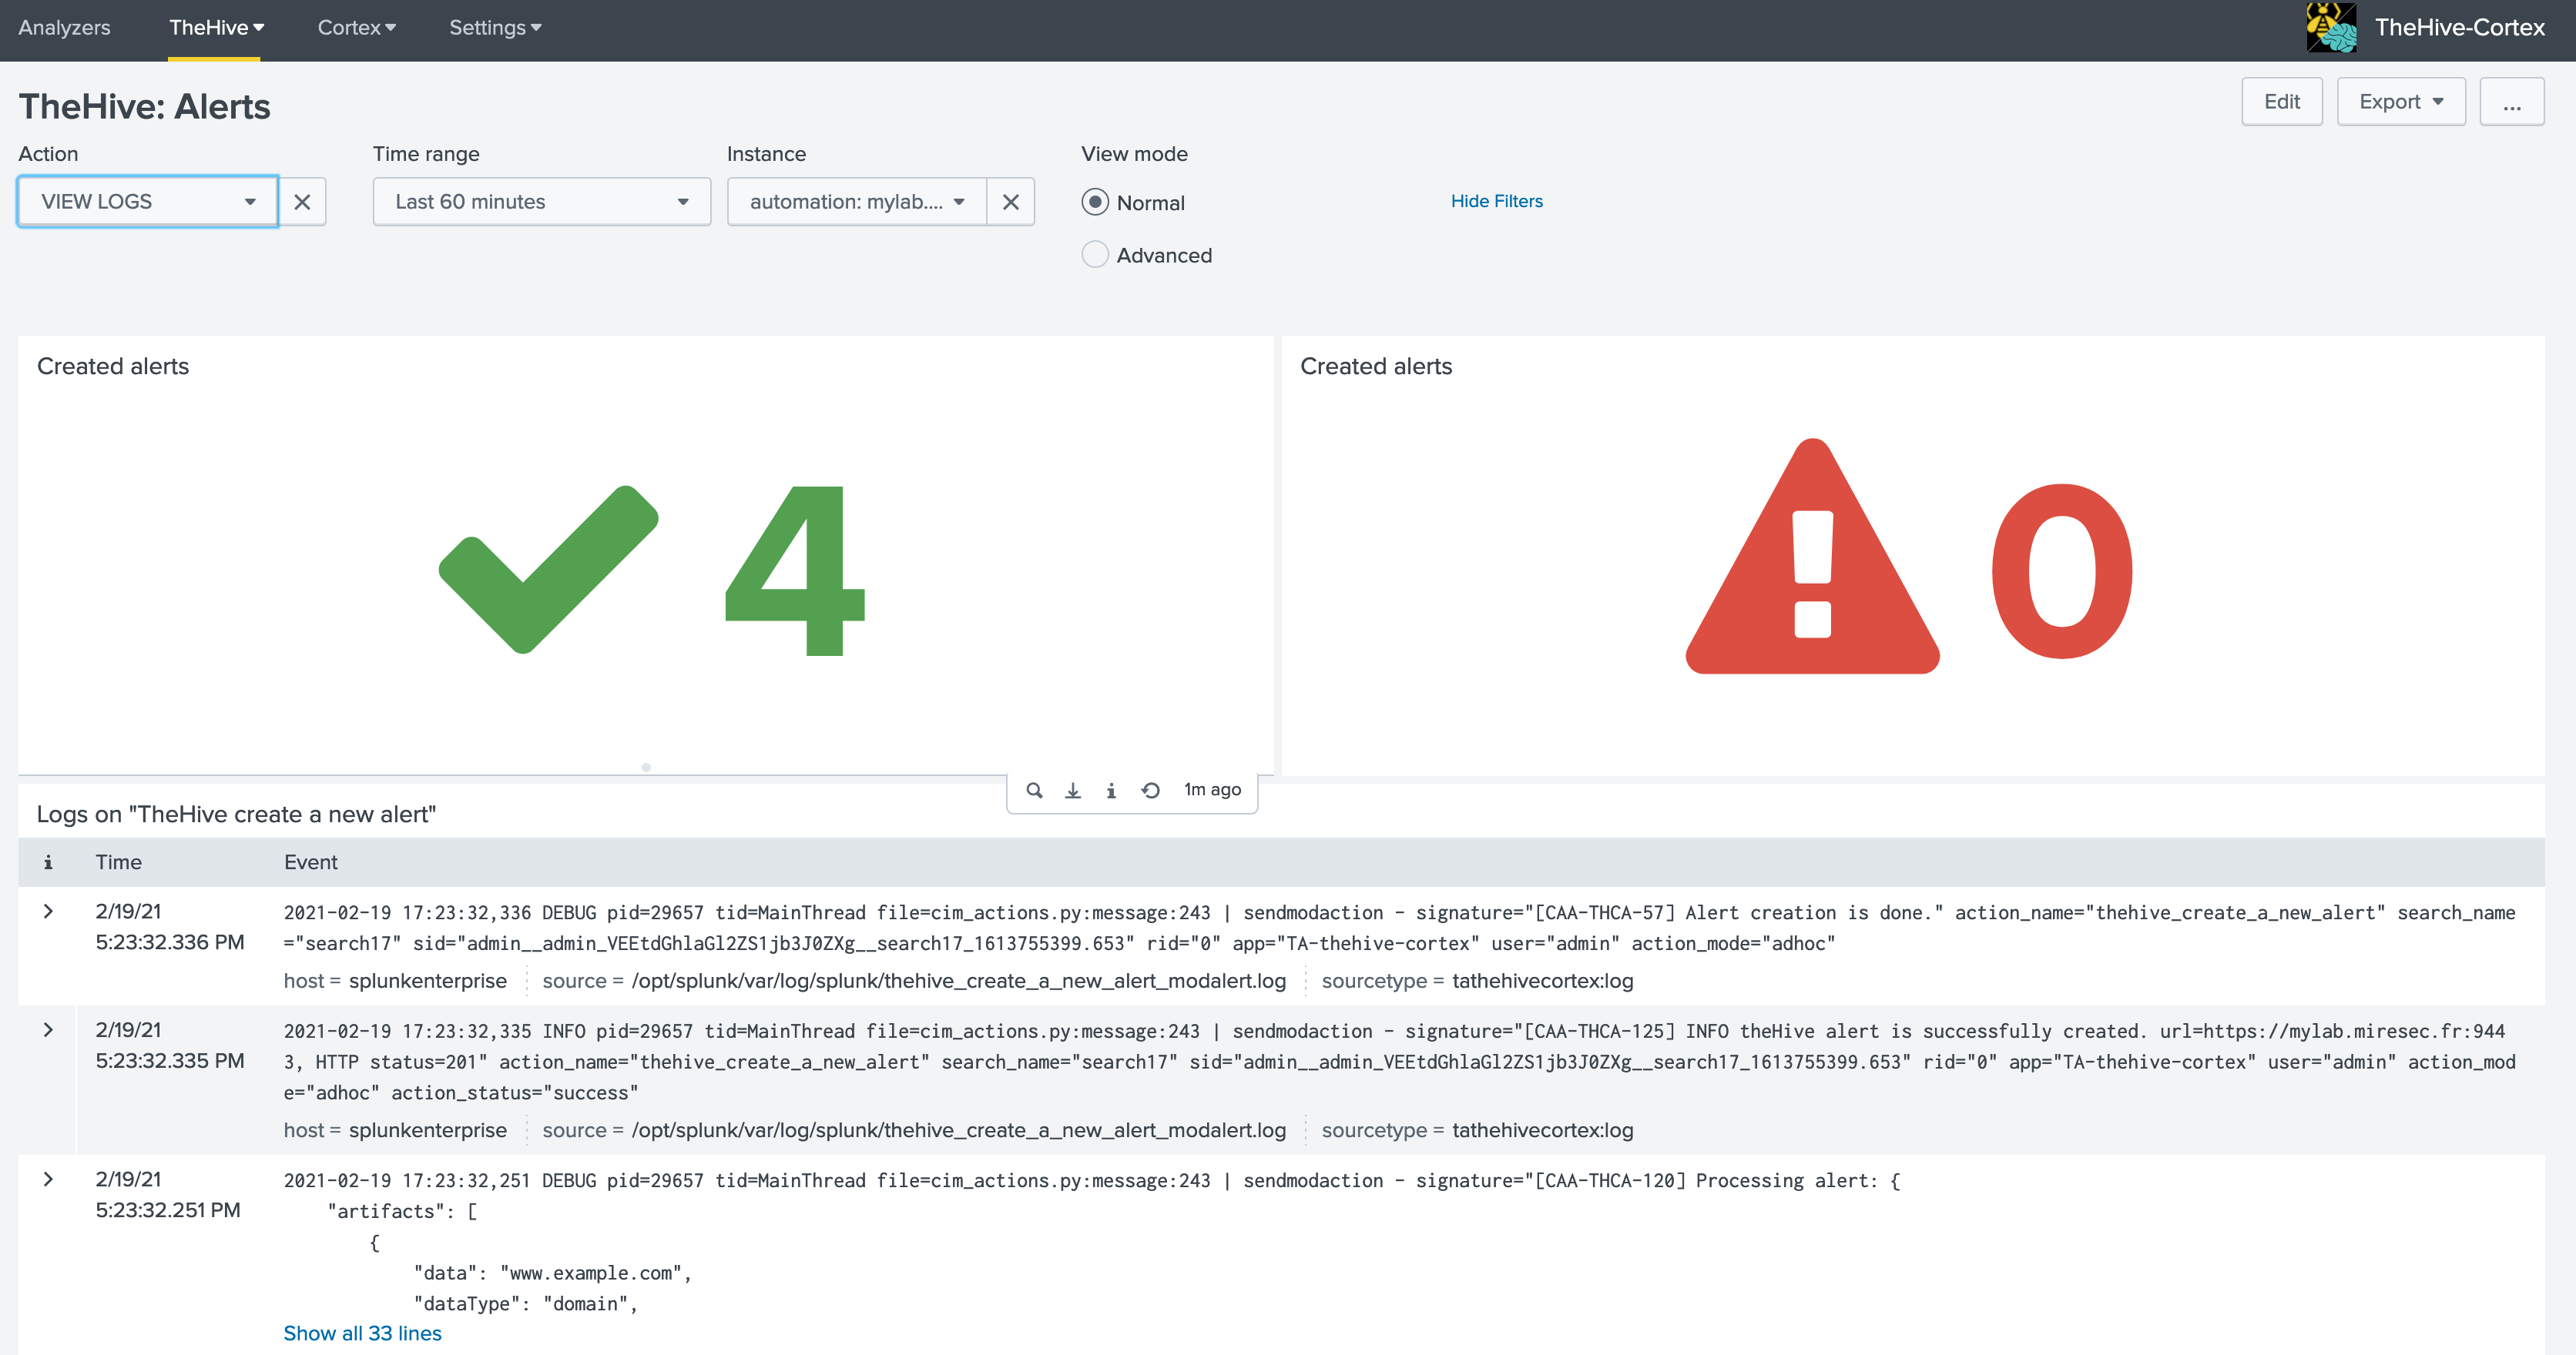This screenshot has height=1355, width=2576.
Task: Click Show all 33 lines link
Action: [362, 1333]
